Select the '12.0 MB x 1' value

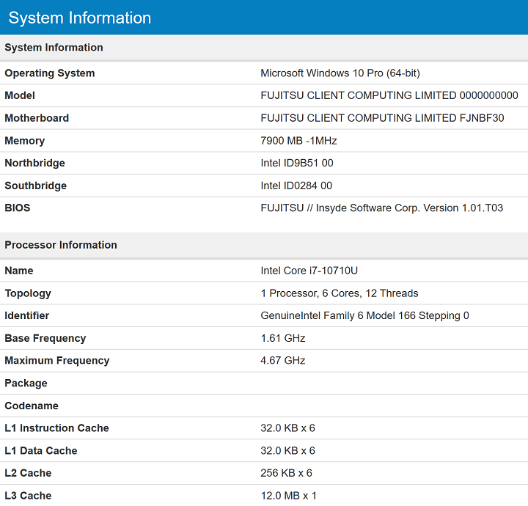289,496
